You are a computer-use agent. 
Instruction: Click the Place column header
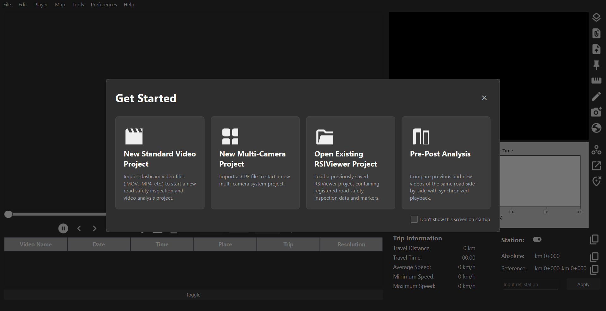(x=225, y=244)
